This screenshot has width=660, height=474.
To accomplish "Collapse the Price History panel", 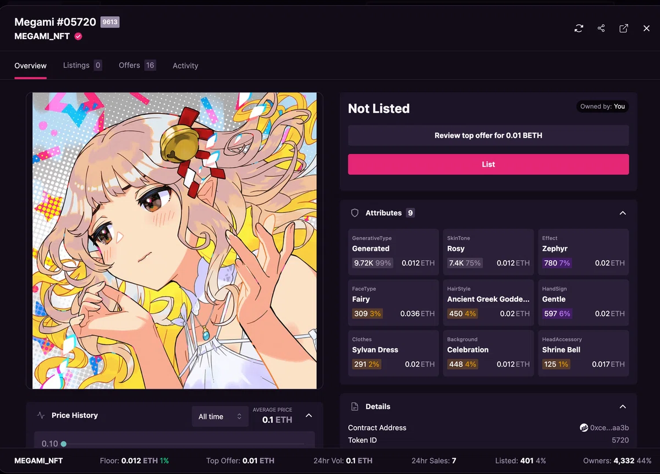I will point(309,415).
